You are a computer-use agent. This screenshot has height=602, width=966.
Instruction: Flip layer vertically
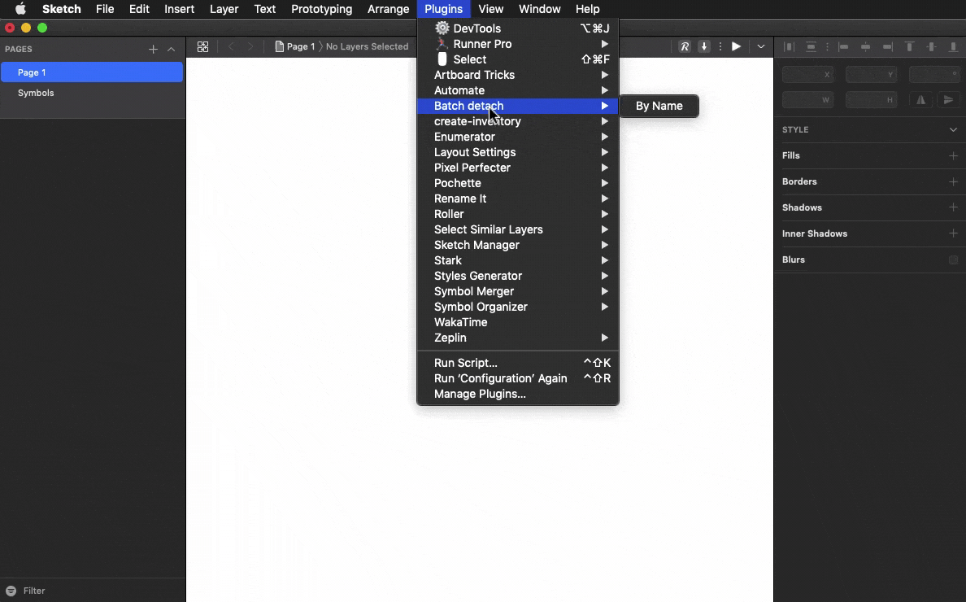[949, 100]
